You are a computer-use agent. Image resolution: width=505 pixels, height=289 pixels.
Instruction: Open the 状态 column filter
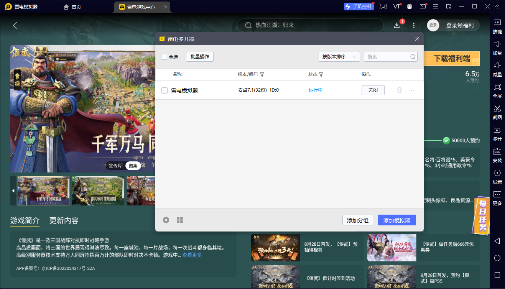point(321,74)
